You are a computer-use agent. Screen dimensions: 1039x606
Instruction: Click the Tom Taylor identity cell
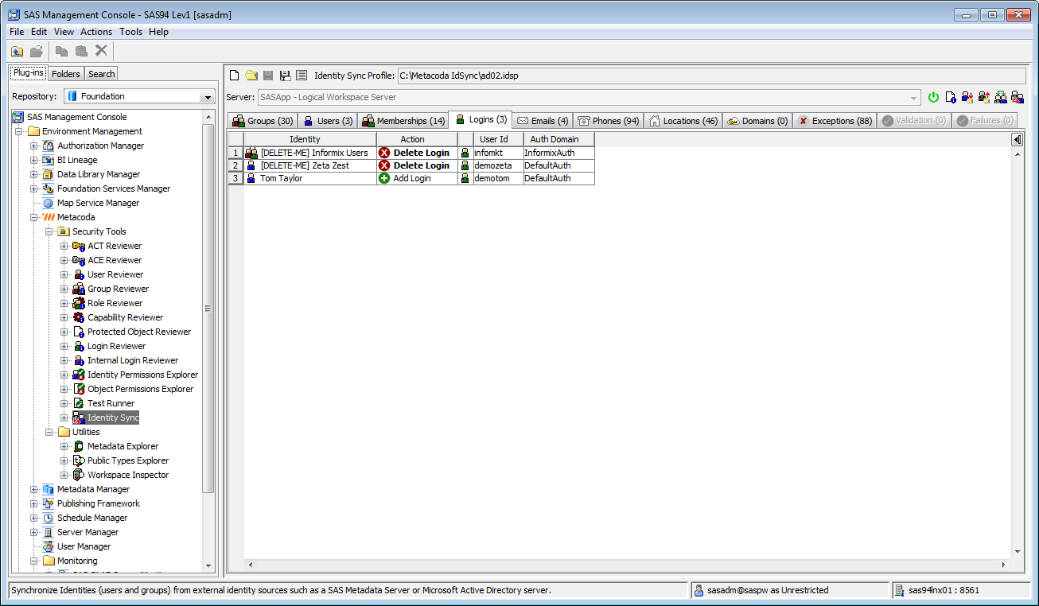pos(310,178)
